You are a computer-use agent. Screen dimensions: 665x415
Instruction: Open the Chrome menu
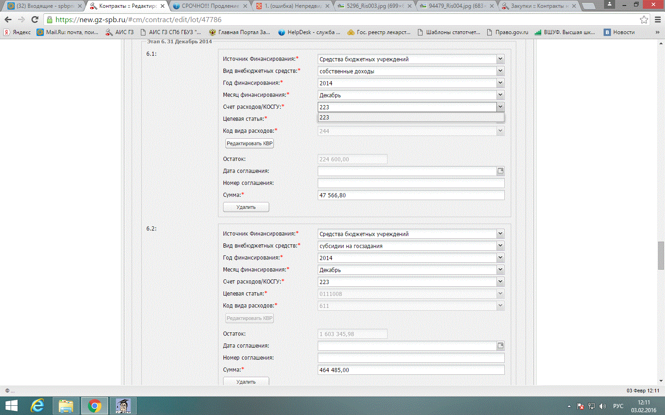click(x=658, y=20)
